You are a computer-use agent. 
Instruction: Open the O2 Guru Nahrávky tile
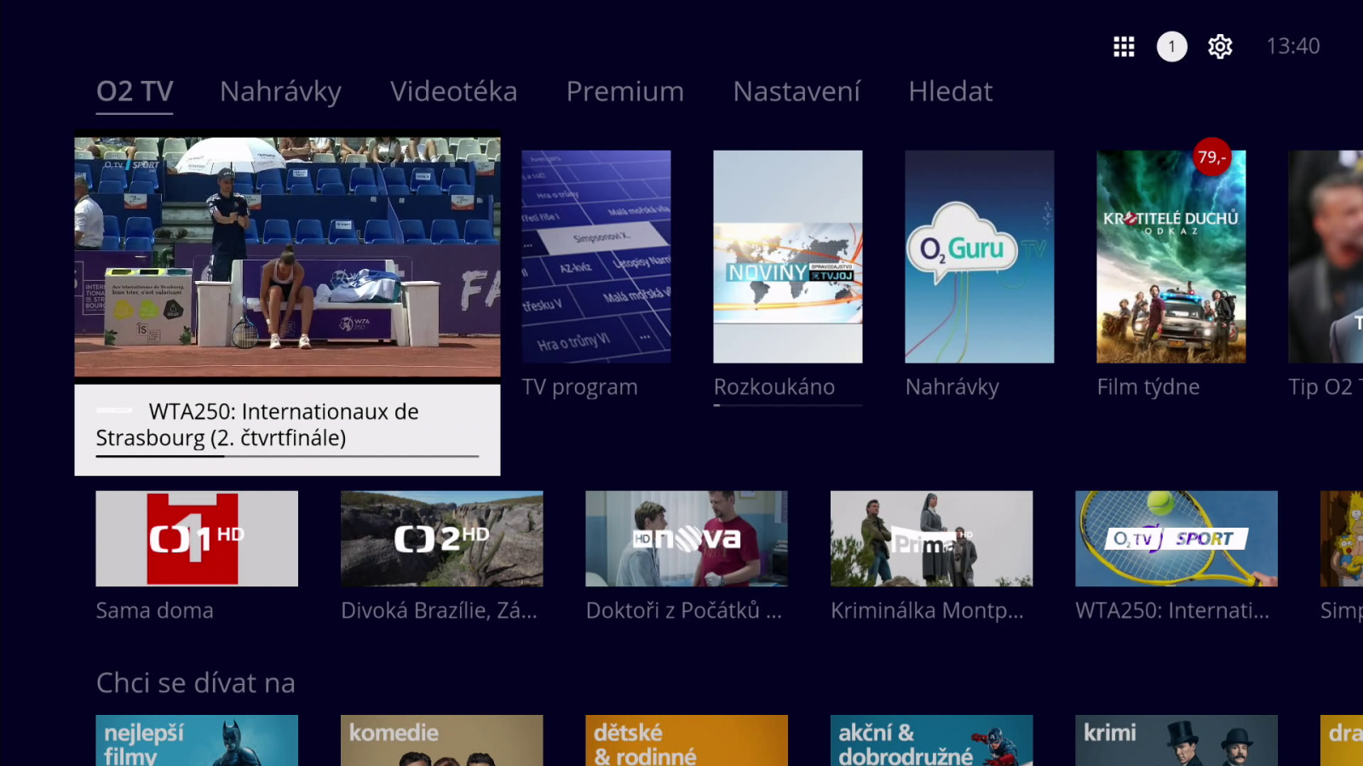point(980,257)
